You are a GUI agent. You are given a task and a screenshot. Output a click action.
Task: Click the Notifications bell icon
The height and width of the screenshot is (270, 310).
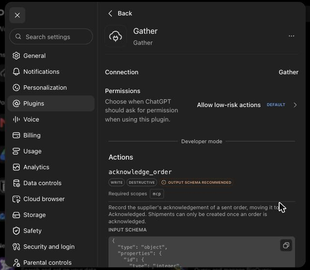point(16,72)
